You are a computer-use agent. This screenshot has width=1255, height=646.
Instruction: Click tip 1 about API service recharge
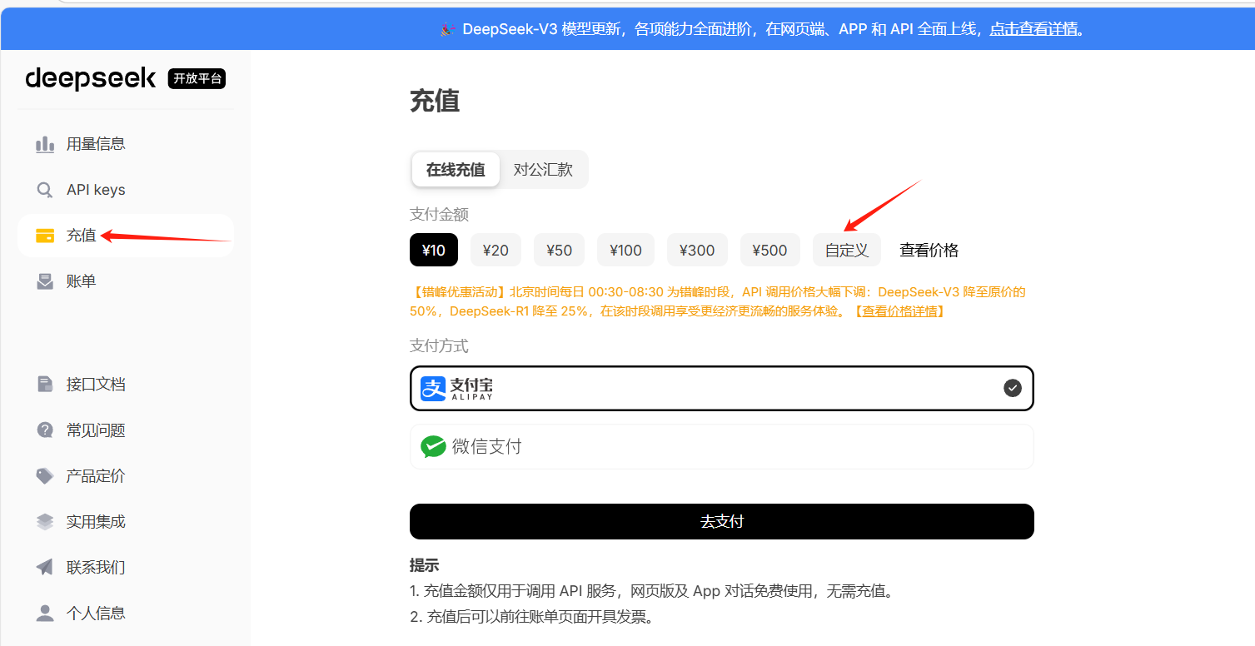(x=651, y=592)
